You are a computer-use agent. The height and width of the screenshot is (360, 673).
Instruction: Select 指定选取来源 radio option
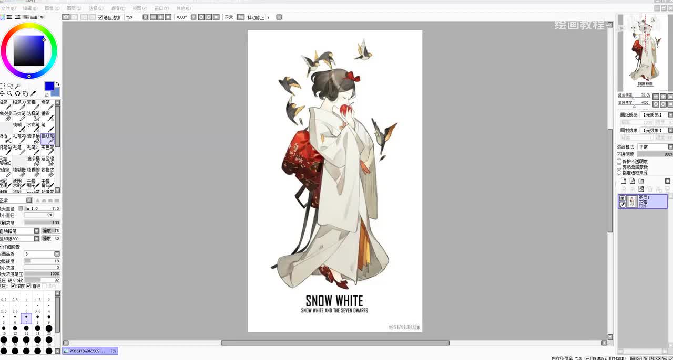coord(619,173)
